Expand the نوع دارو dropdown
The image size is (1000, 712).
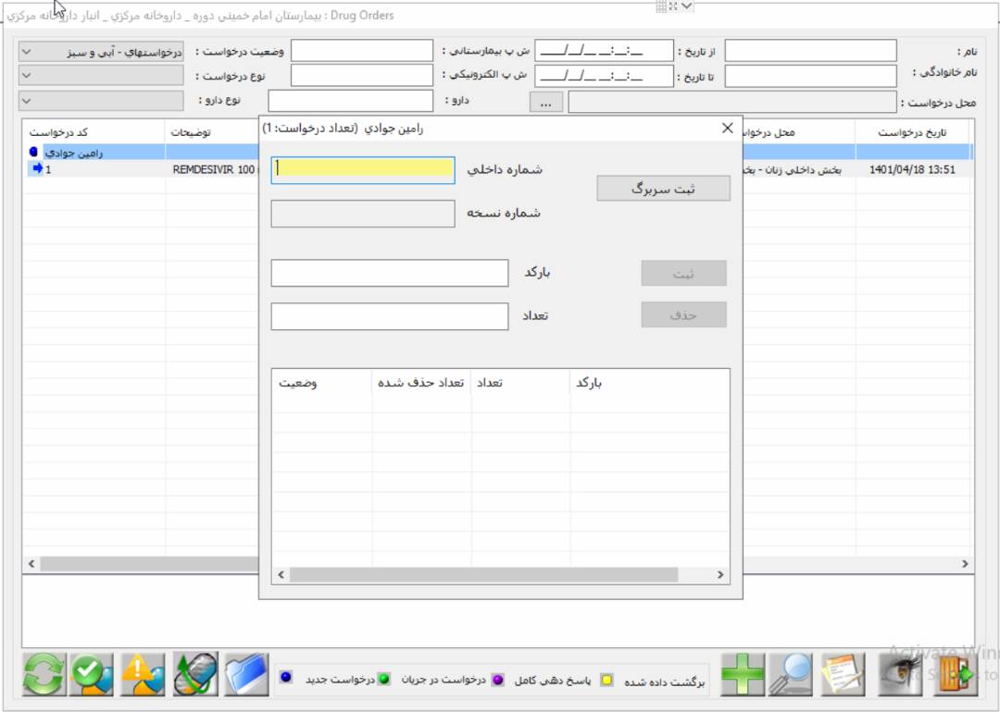pyautogui.click(x=101, y=101)
